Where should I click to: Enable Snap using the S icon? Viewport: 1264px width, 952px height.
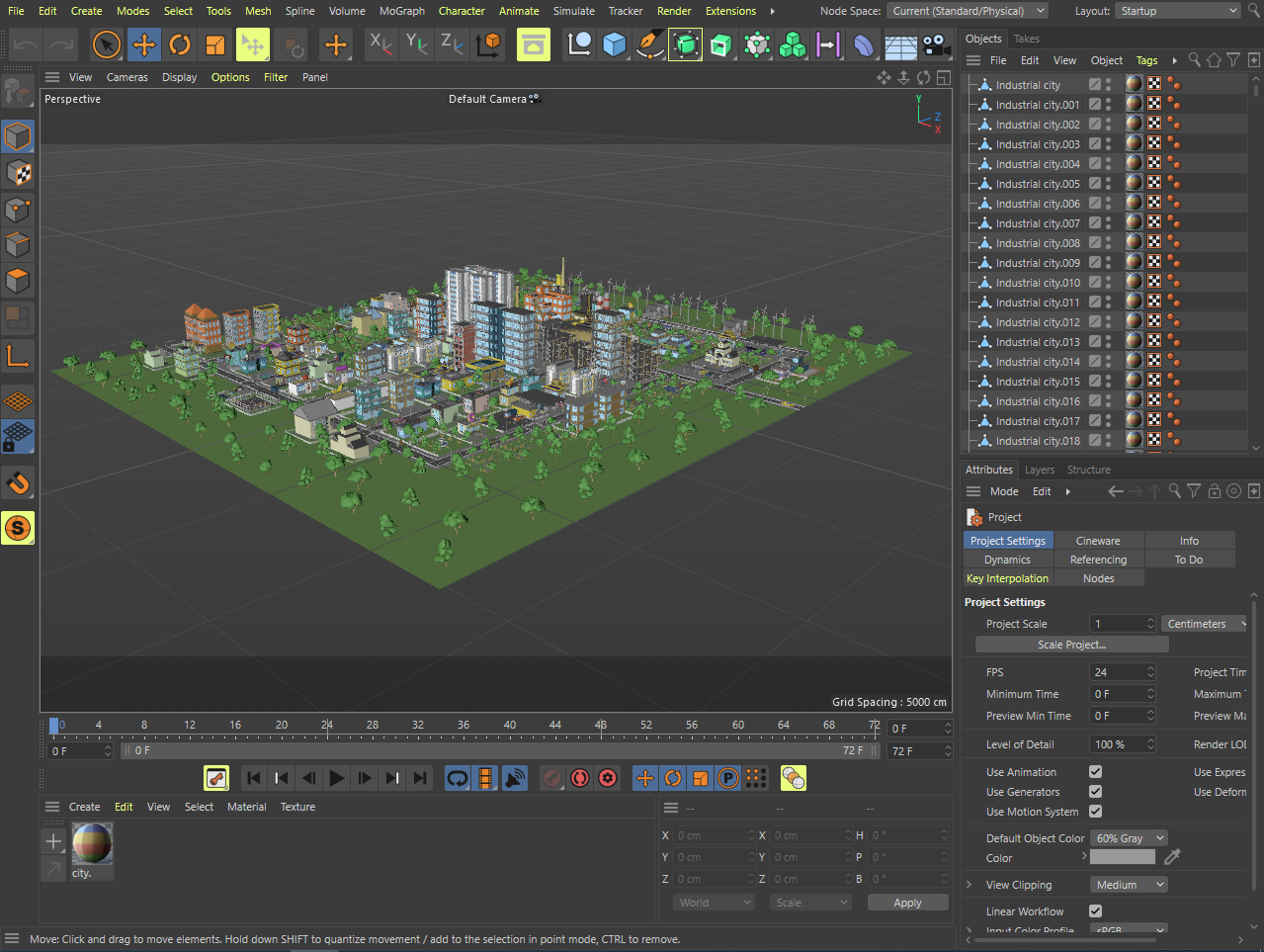coord(18,528)
